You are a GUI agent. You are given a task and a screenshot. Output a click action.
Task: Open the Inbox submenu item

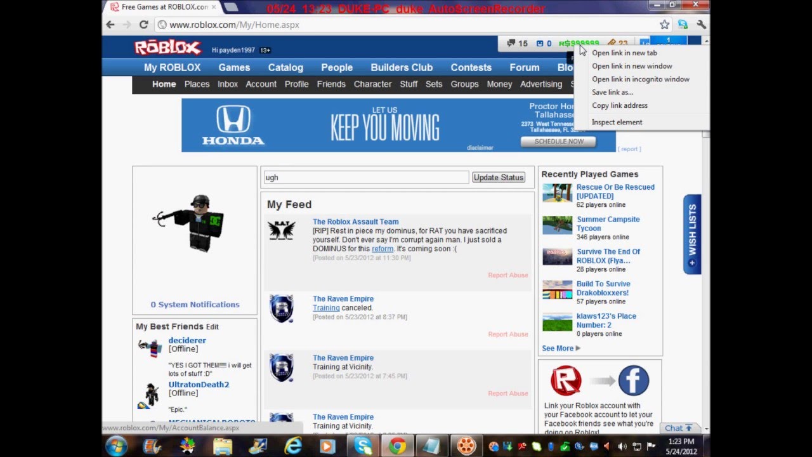coord(228,84)
